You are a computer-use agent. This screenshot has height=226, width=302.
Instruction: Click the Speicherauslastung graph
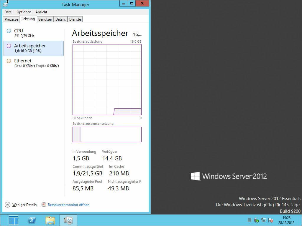[107, 80]
